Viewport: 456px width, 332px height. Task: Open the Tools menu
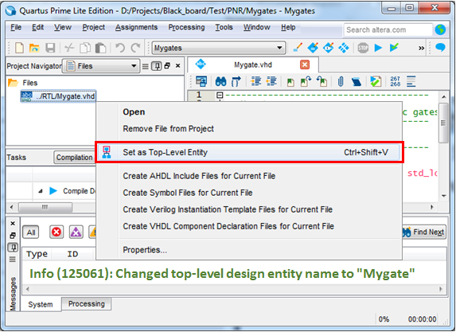coord(224,27)
